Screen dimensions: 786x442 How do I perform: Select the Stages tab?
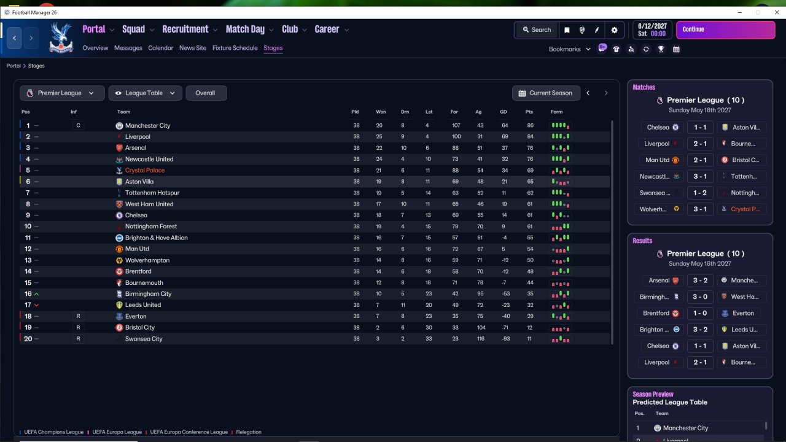click(x=273, y=48)
